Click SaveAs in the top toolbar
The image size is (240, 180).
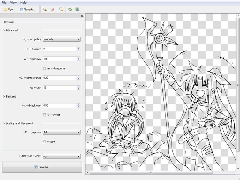28,10
